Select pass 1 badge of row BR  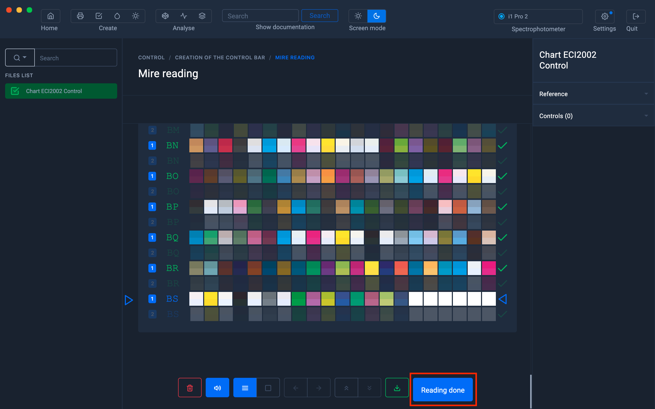152,268
